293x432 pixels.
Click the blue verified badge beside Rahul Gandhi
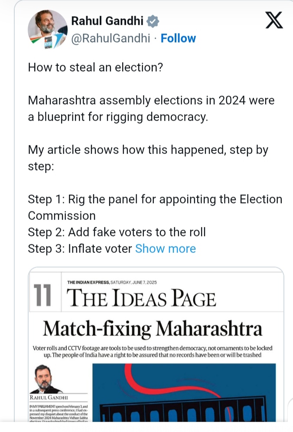click(x=153, y=21)
